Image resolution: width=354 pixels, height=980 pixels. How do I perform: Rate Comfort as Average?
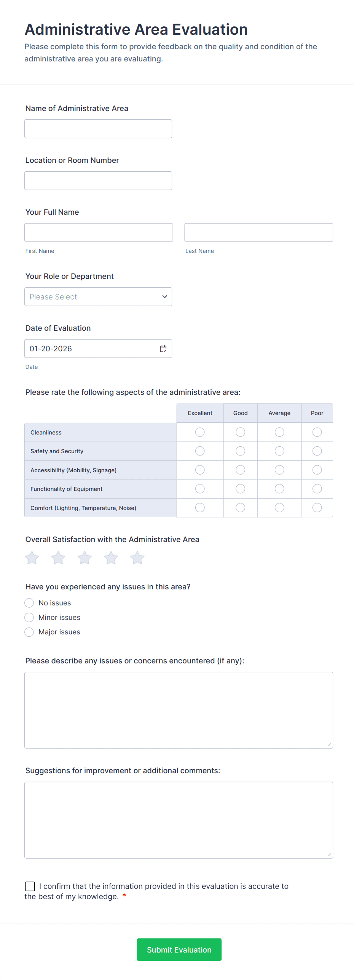coord(279,508)
